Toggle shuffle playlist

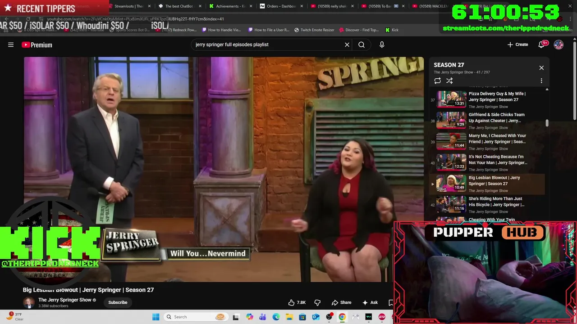tap(449, 81)
